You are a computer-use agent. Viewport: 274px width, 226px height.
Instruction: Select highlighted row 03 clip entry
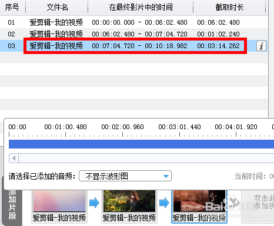click(x=134, y=46)
